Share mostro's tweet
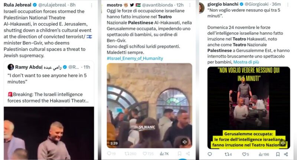 tap(188, 154)
